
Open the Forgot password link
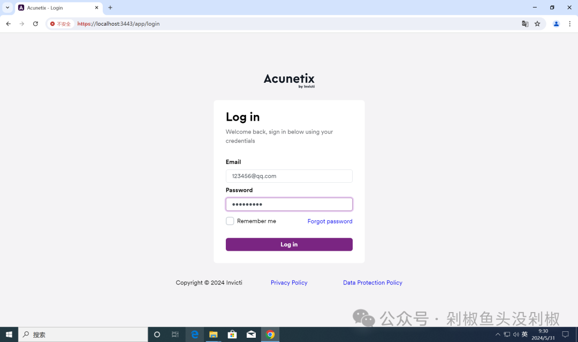tap(330, 221)
